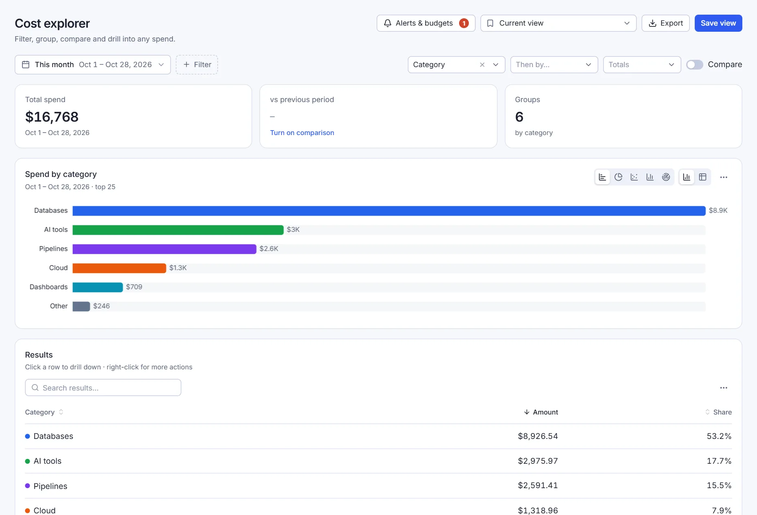Select the horizontal bar chart type icon

pyautogui.click(x=602, y=177)
